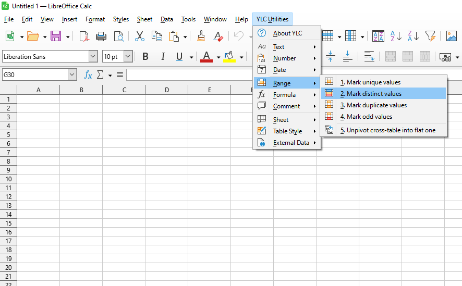Click the Print icon in toolbar
Screen dimensions: 462x286
(x=101, y=36)
